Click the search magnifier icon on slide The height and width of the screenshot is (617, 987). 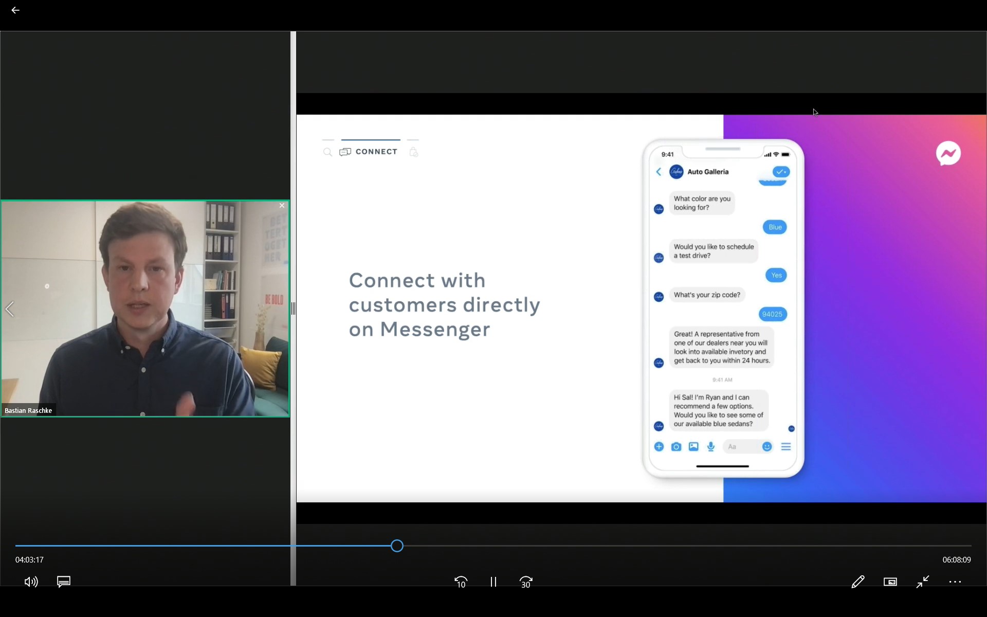pos(327,152)
